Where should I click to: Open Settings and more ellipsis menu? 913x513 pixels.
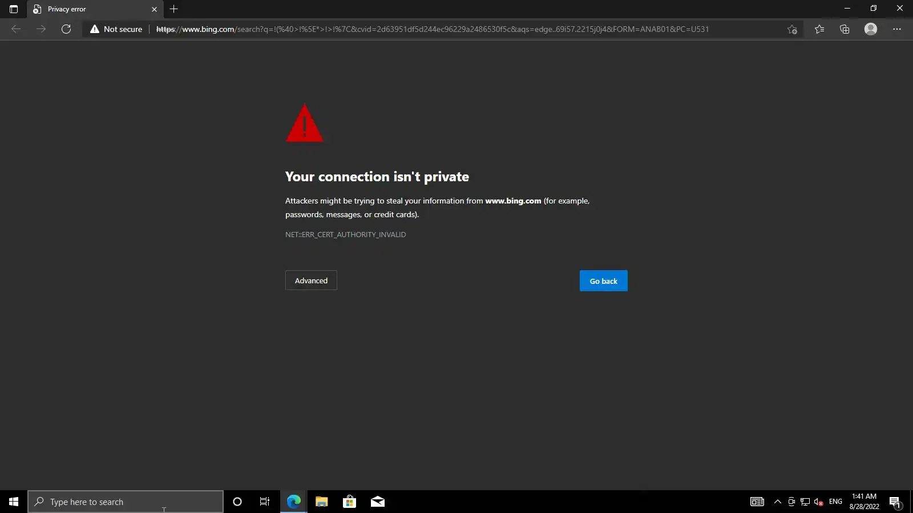tap(897, 29)
